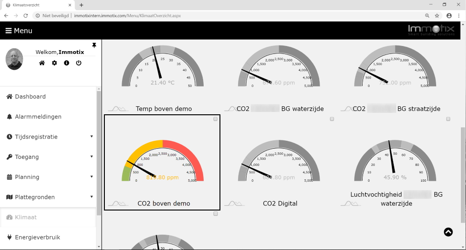Expand the Planning submenu

pyautogui.click(x=91, y=177)
